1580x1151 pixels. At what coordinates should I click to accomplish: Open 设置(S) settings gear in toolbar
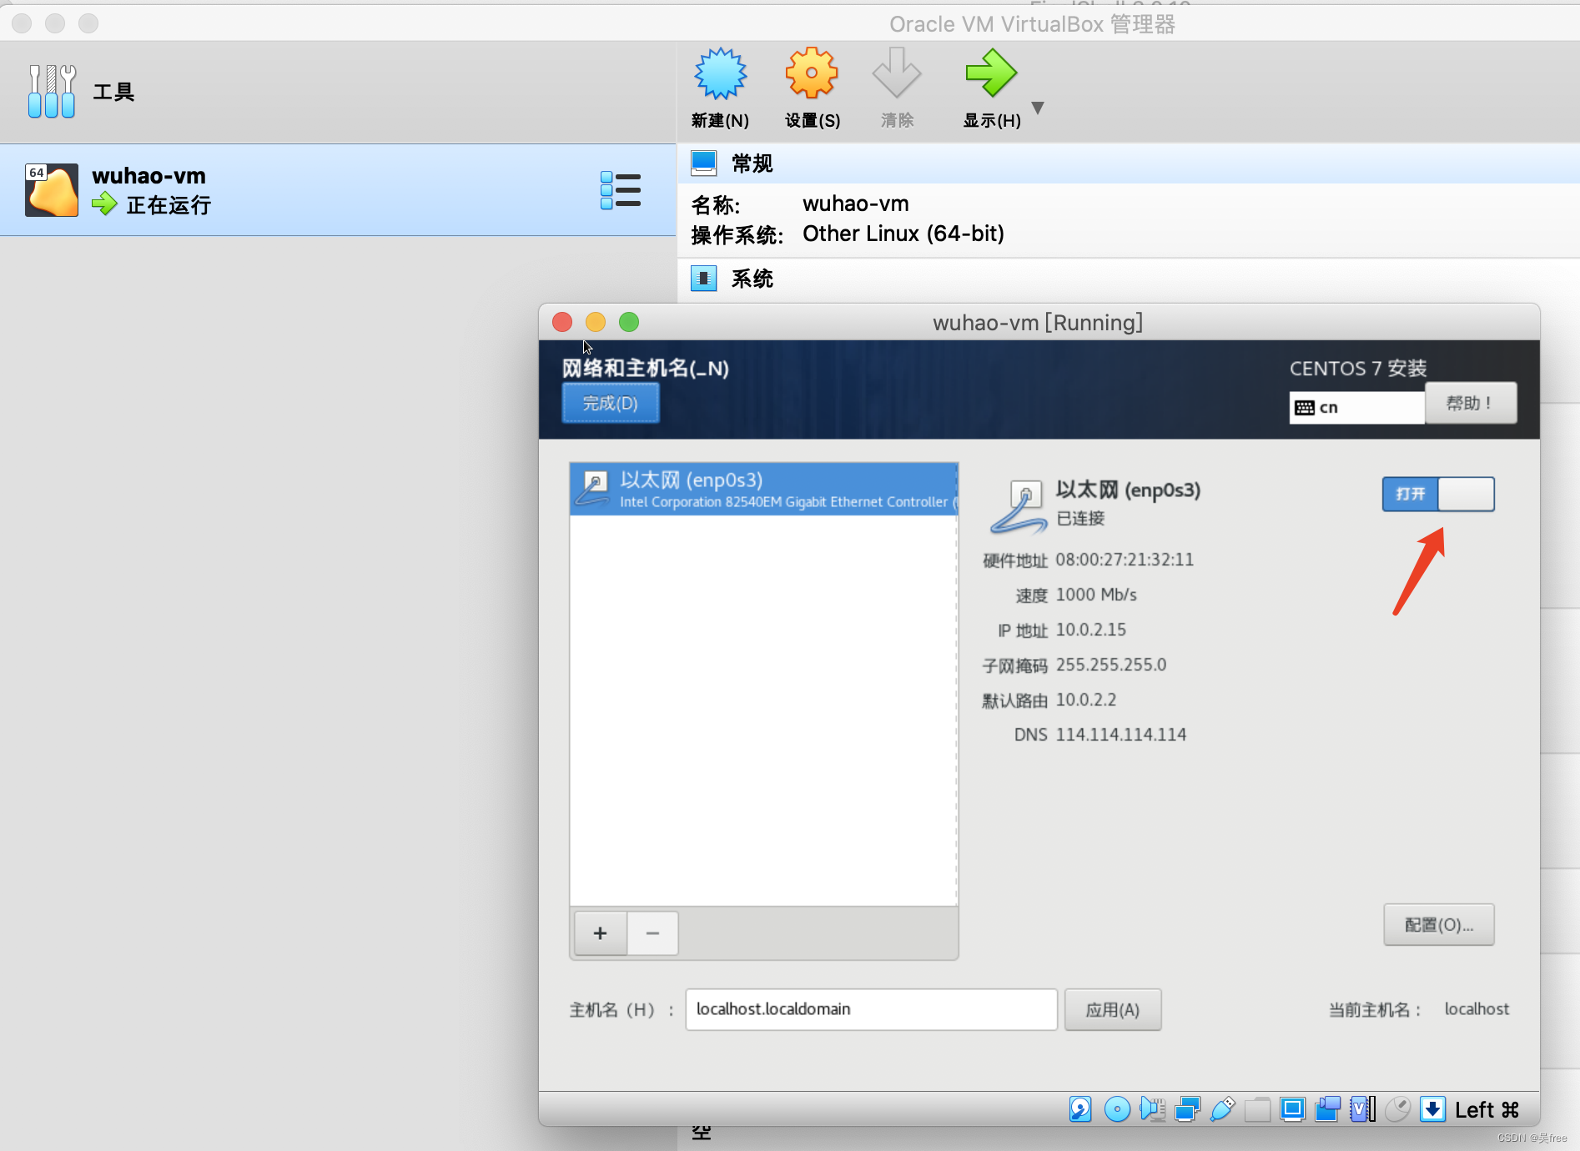click(811, 75)
